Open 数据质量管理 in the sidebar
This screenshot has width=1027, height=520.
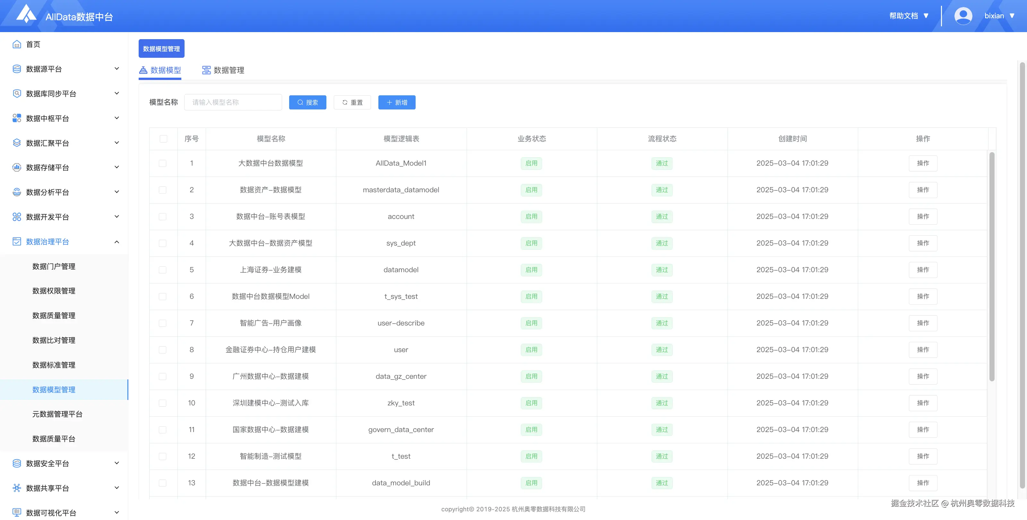pyautogui.click(x=54, y=316)
